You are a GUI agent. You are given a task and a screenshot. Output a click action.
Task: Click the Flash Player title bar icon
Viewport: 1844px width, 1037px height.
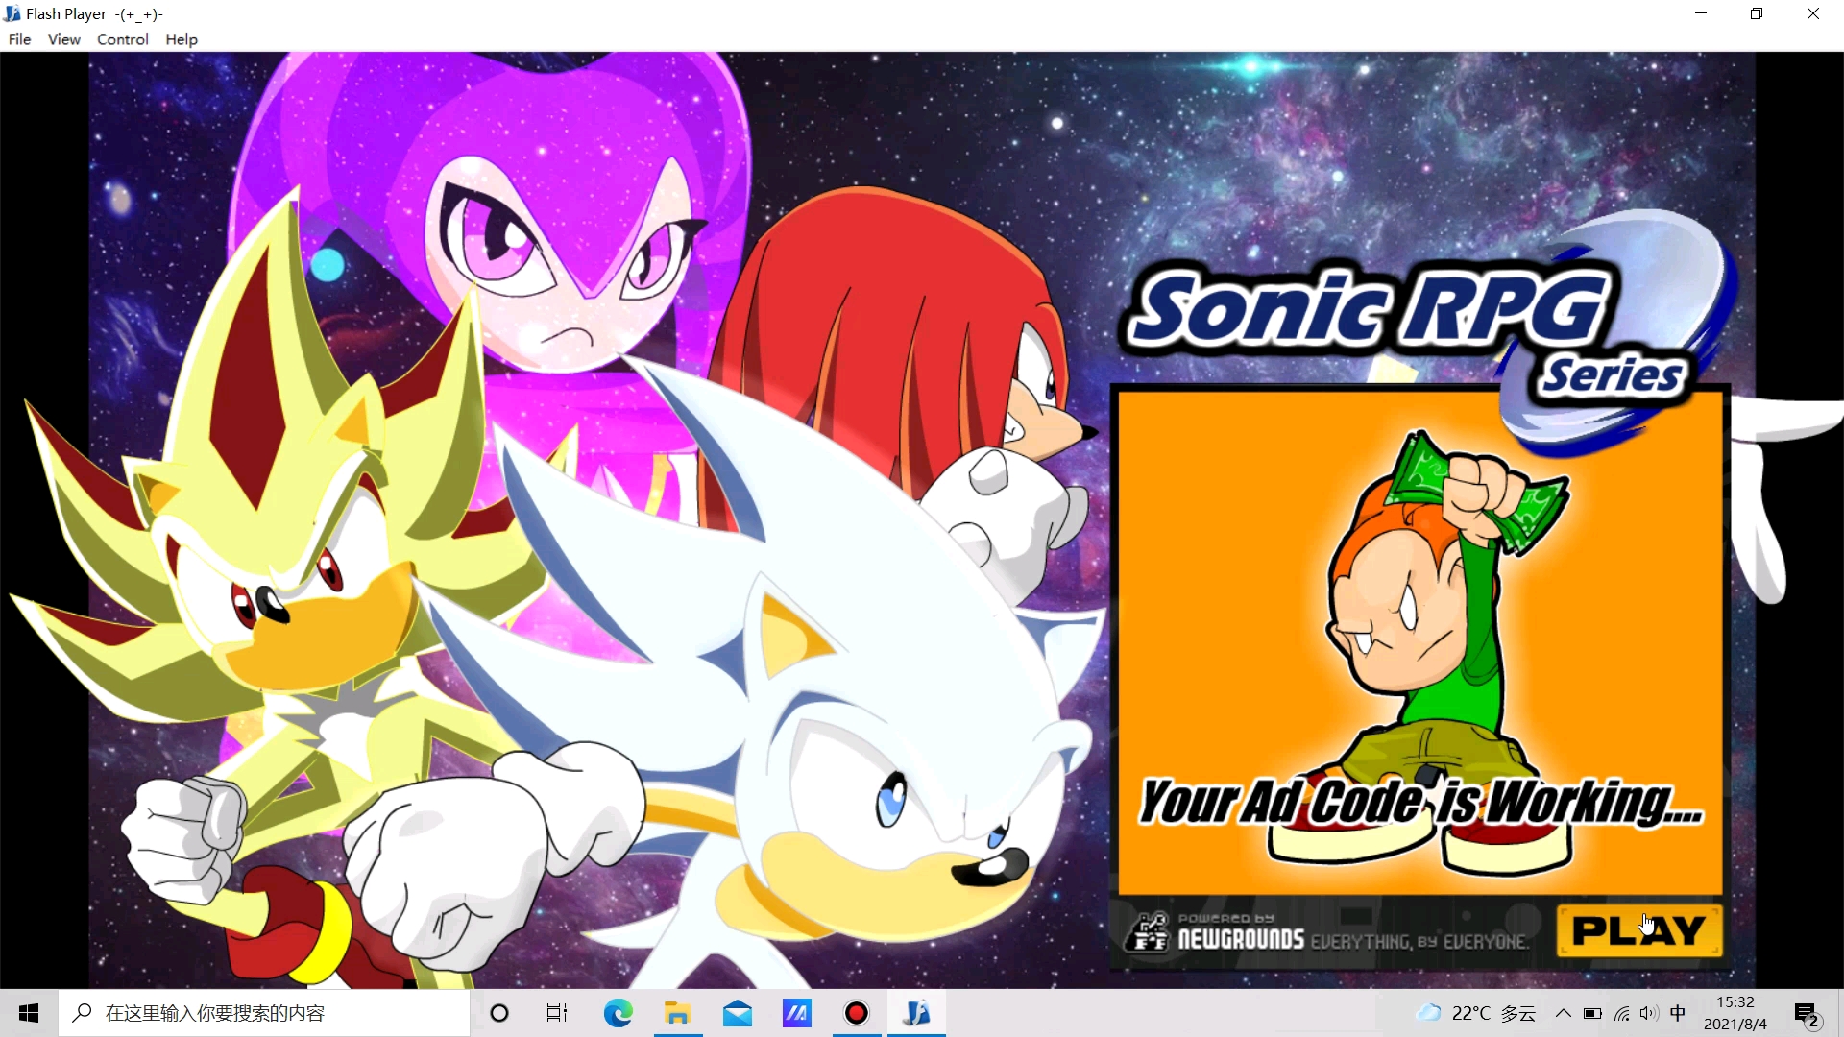(12, 13)
